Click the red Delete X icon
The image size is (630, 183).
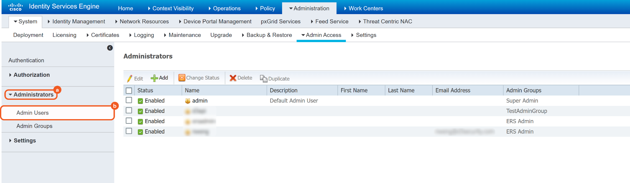[233, 78]
